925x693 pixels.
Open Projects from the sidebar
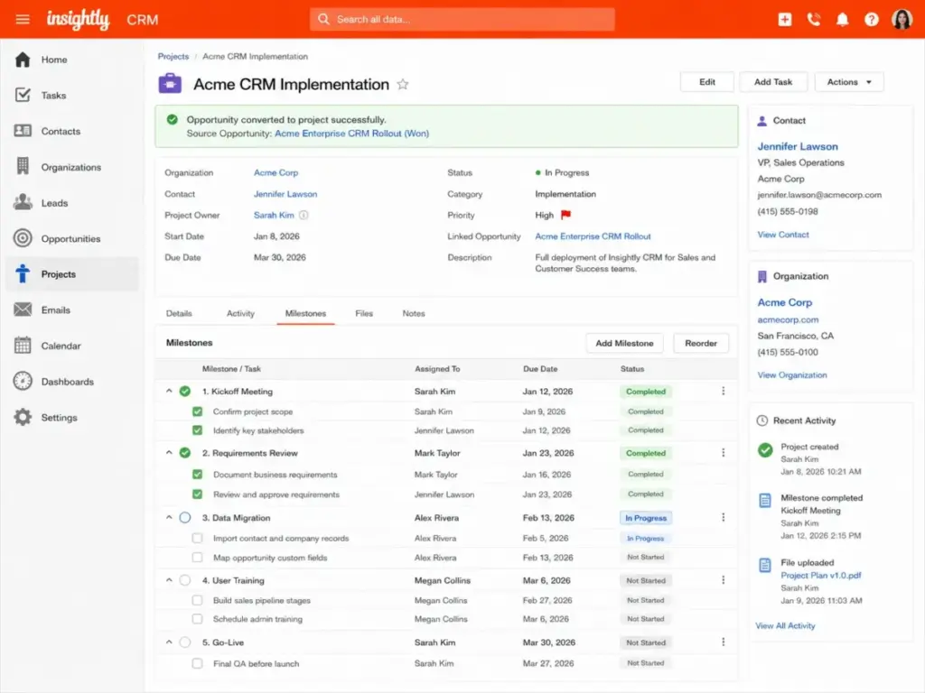(72, 274)
